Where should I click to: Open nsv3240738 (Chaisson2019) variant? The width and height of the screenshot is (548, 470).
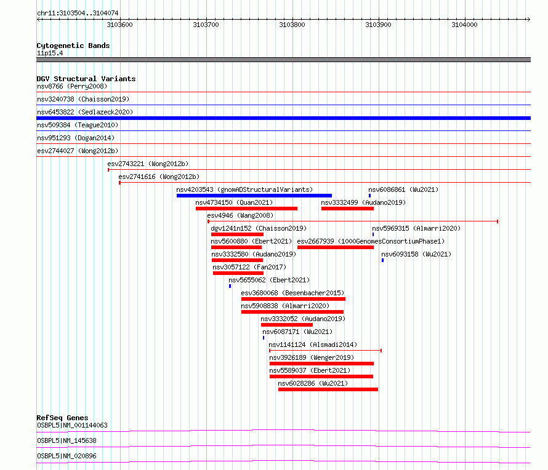(x=83, y=99)
